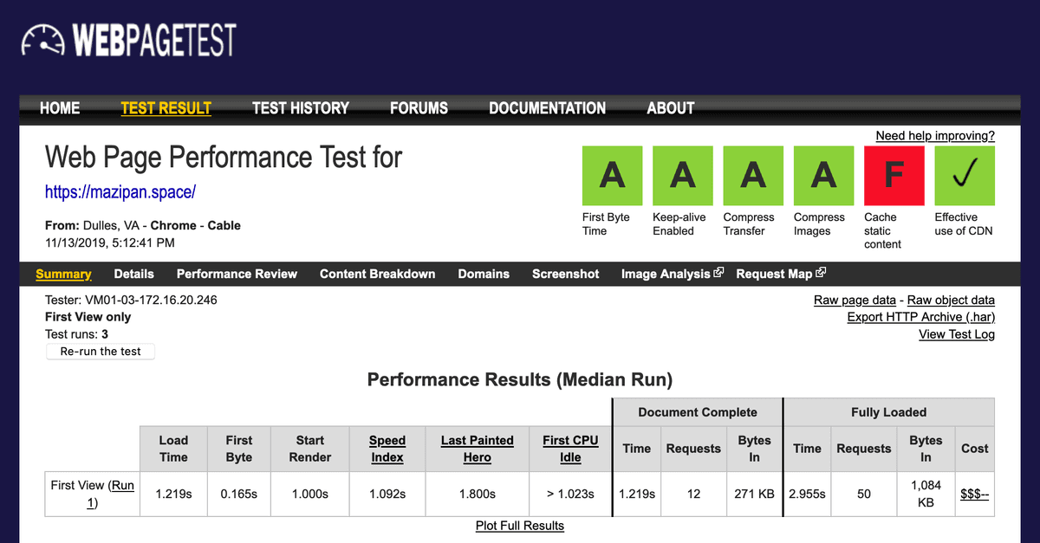The image size is (1040, 543).
Task: Click the 12 Document Complete requests value
Action: click(693, 494)
